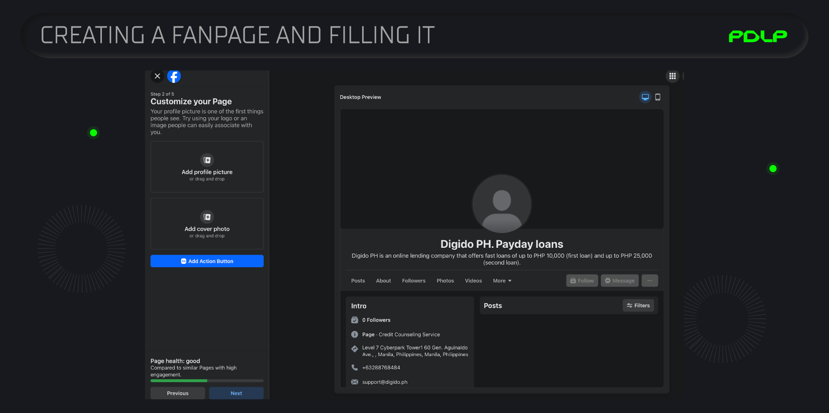Open the posts Filters button
Viewport: 829px width, 413px height.
pos(638,305)
